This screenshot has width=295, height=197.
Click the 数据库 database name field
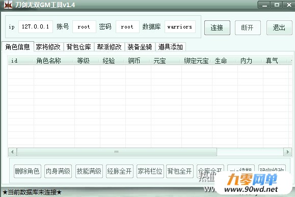point(180,26)
